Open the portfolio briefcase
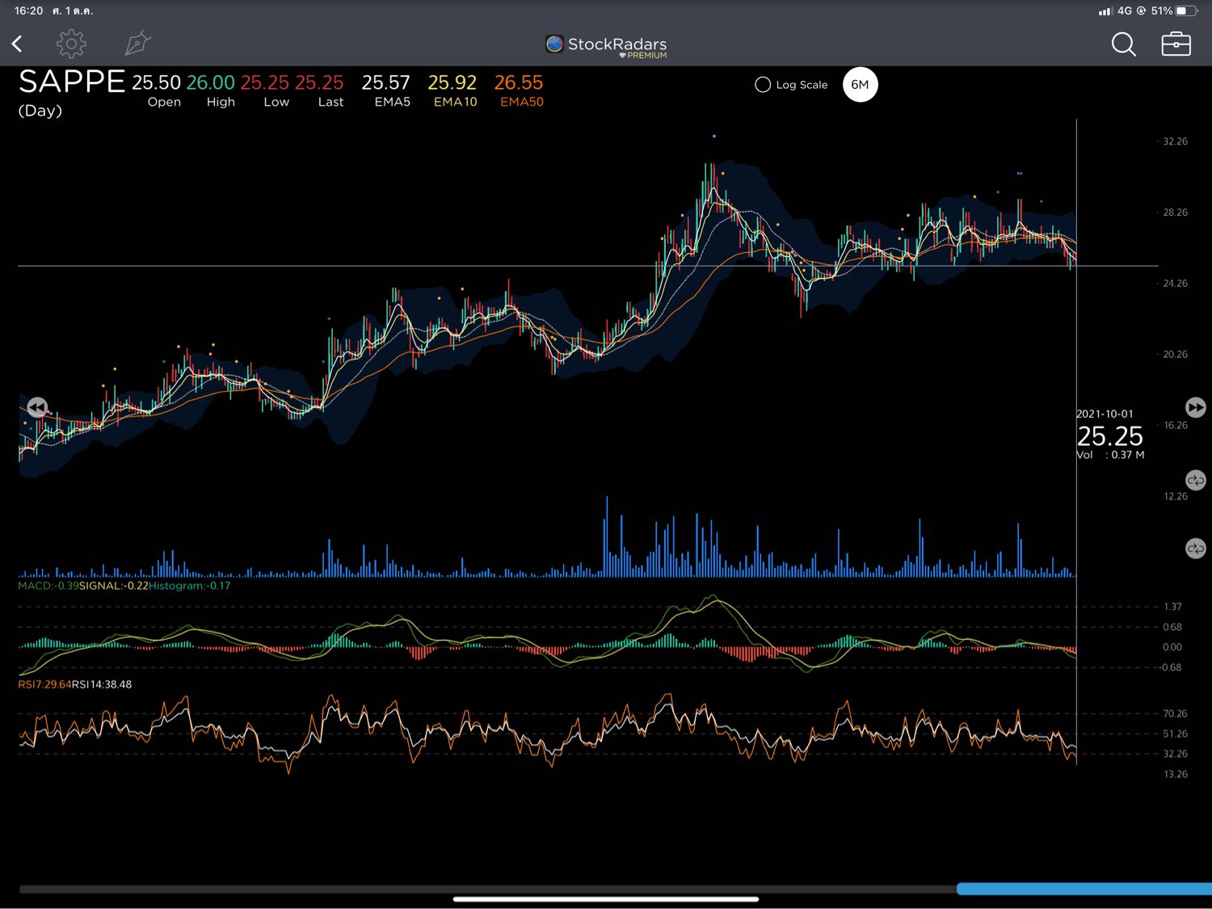1212x909 pixels. 1176,44
